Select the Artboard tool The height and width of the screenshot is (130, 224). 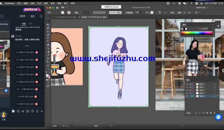point(48,65)
